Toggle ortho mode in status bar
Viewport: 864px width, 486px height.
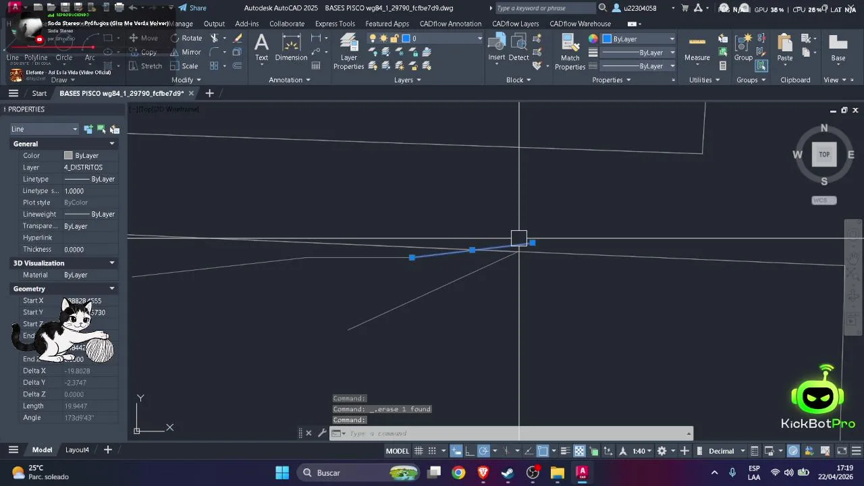pyautogui.click(x=470, y=451)
